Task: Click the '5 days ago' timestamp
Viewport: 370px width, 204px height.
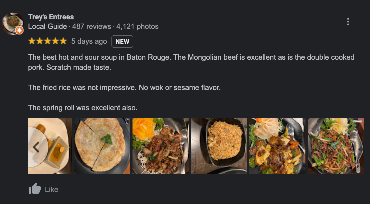Action: pyautogui.click(x=89, y=41)
